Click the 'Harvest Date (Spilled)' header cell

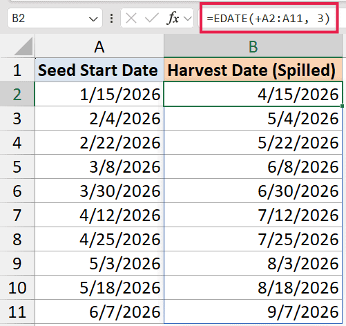point(253,70)
